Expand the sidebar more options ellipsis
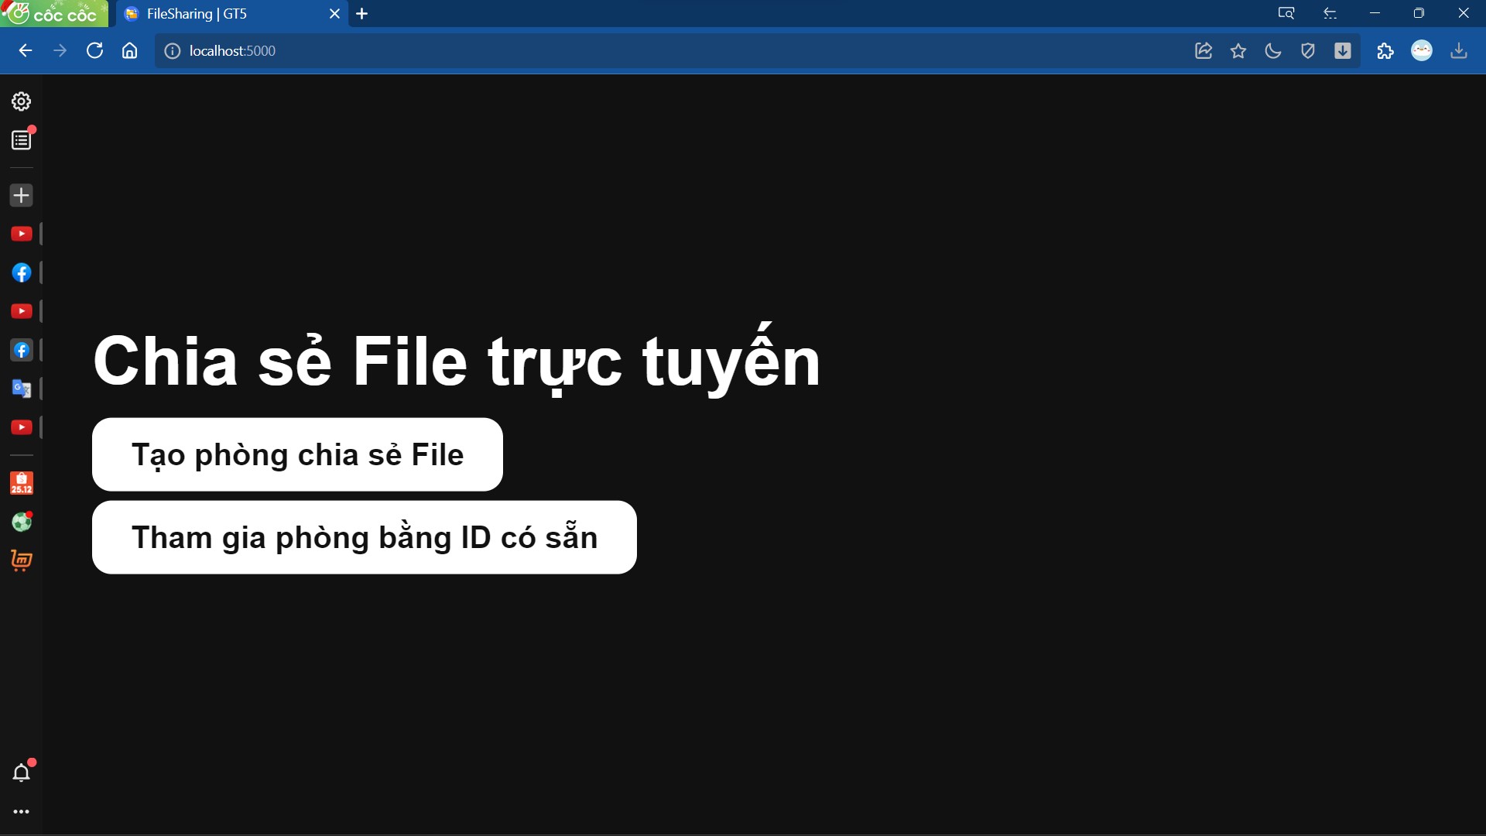 21,811
